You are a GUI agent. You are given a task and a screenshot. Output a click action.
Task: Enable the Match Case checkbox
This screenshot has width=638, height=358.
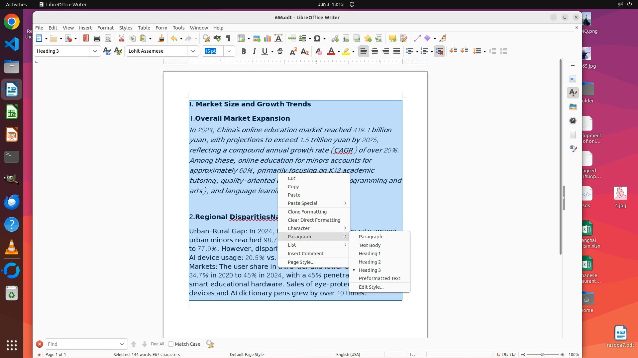tap(171, 344)
